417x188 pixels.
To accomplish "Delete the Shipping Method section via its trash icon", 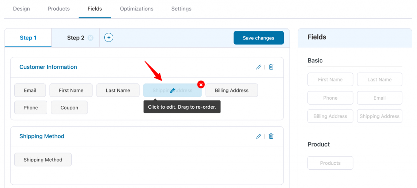I will pos(271,136).
